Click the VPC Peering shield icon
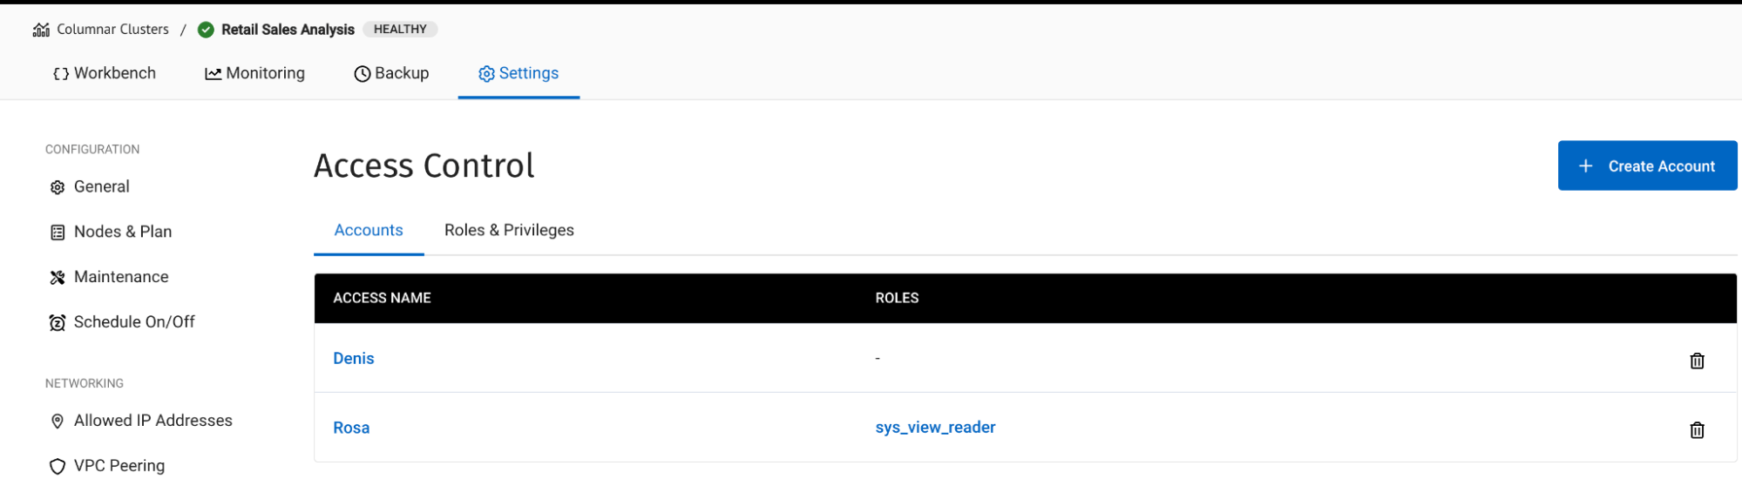1742x479 pixels. (58, 467)
